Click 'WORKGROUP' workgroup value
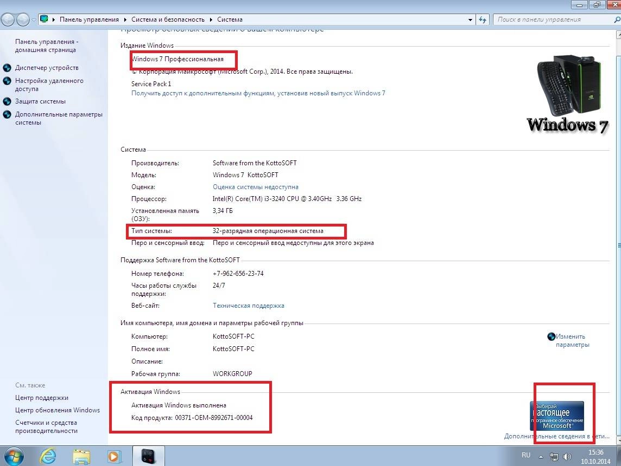The width and height of the screenshot is (621, 466). (232, 373)
